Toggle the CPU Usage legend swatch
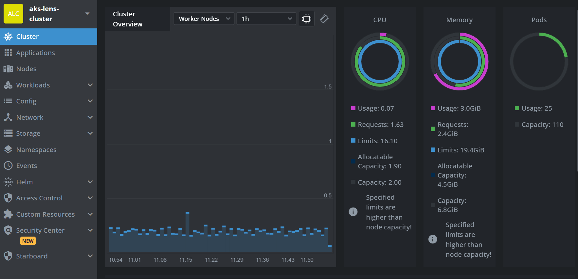This screenshot has height=279, width=578. coord(353,108)
